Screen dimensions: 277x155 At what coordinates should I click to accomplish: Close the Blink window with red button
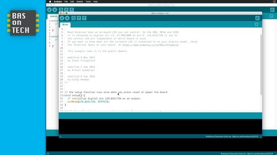pyautogui.click(x=61, y=13)
